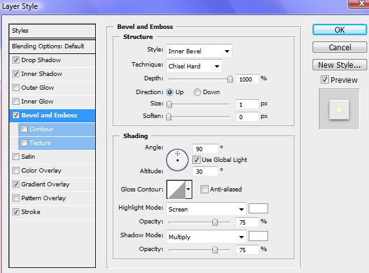
Task: Uncheck the Stroke checkbox
Action: coord(16,211)
